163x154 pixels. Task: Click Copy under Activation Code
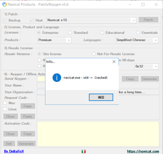point(28,134)
